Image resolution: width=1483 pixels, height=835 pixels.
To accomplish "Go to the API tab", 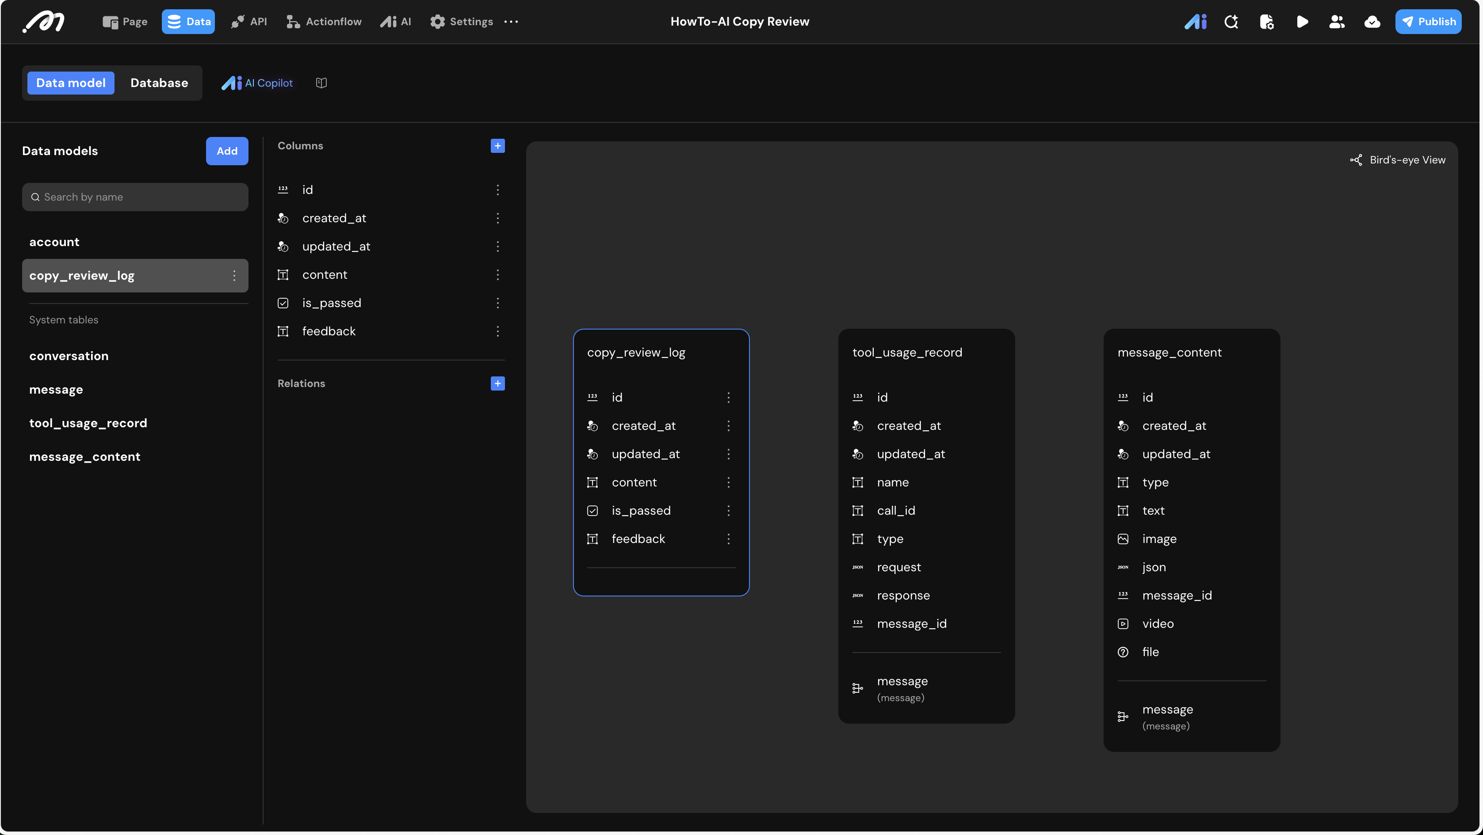I will (248, 22).
